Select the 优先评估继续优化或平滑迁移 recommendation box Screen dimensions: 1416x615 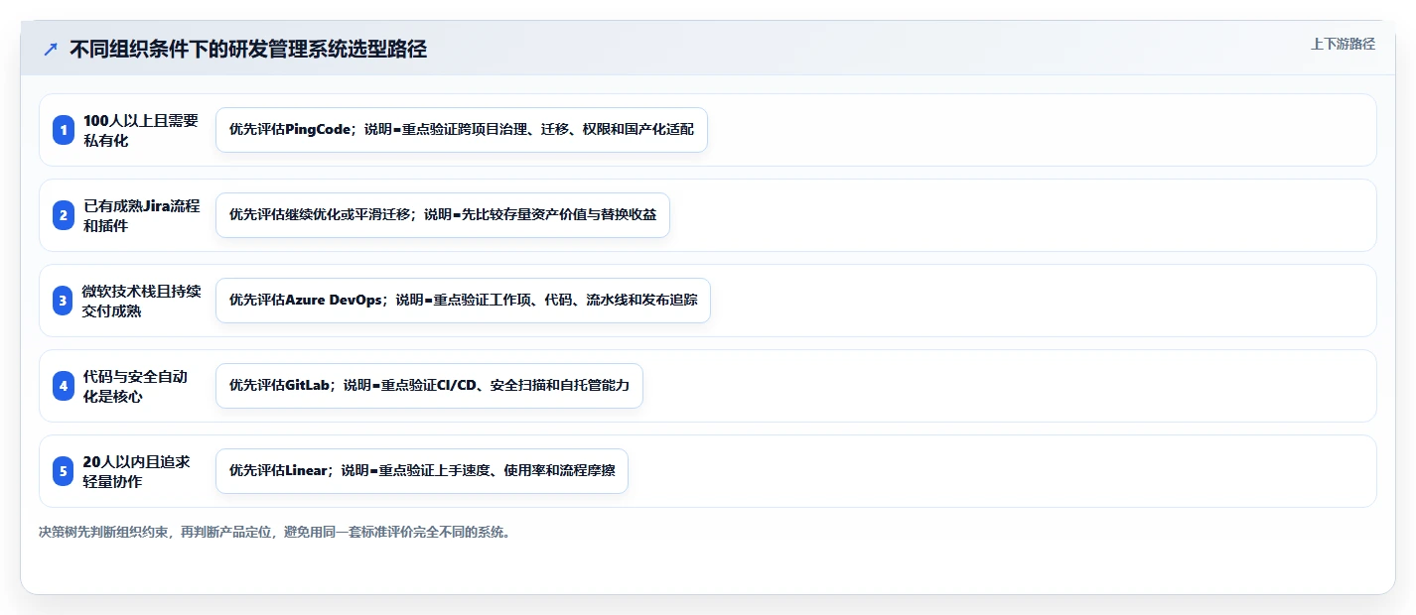[443, 215]
